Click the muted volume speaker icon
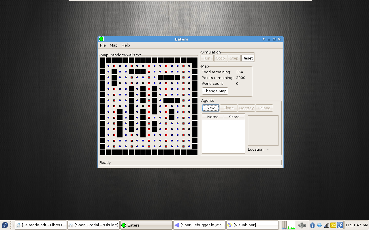Image resolution: width=369 pixels, height=230 pixels. (x=302, y=225)
